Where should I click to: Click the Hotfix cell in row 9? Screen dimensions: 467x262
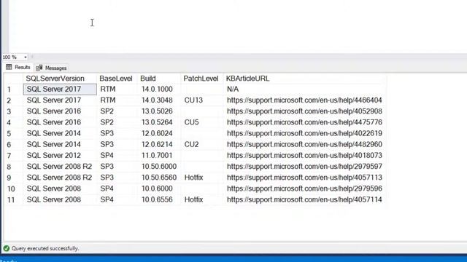[x=201, y=178]
